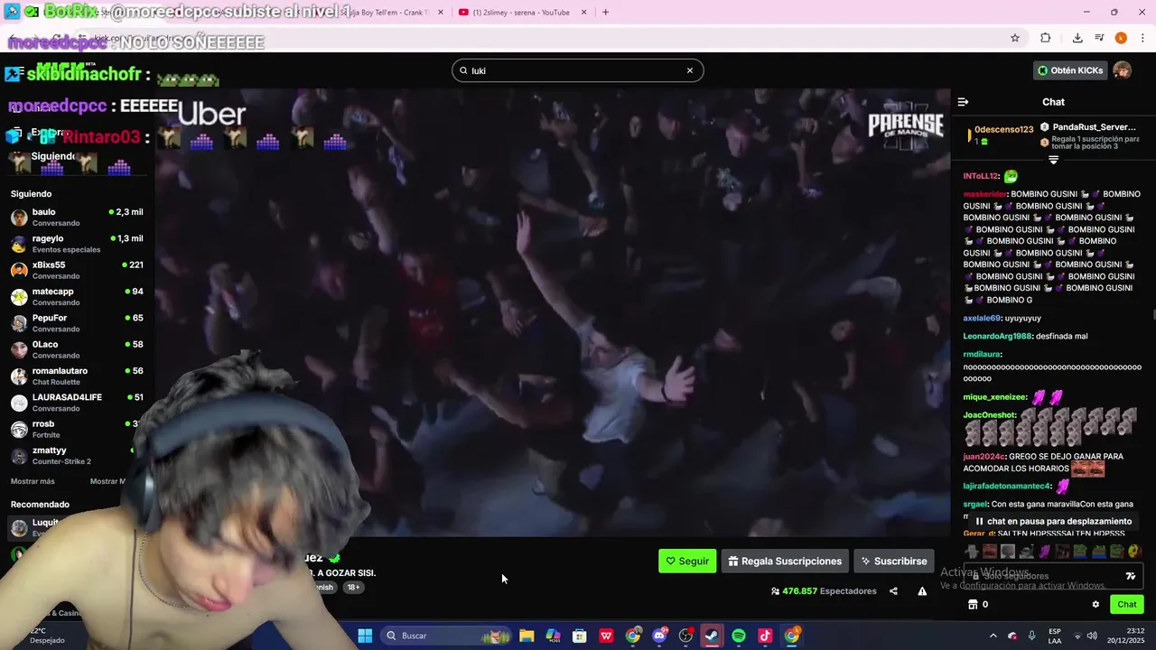Show hidden system tray icons chevron
Screen dimensions: 1156x650
point(993,636)
